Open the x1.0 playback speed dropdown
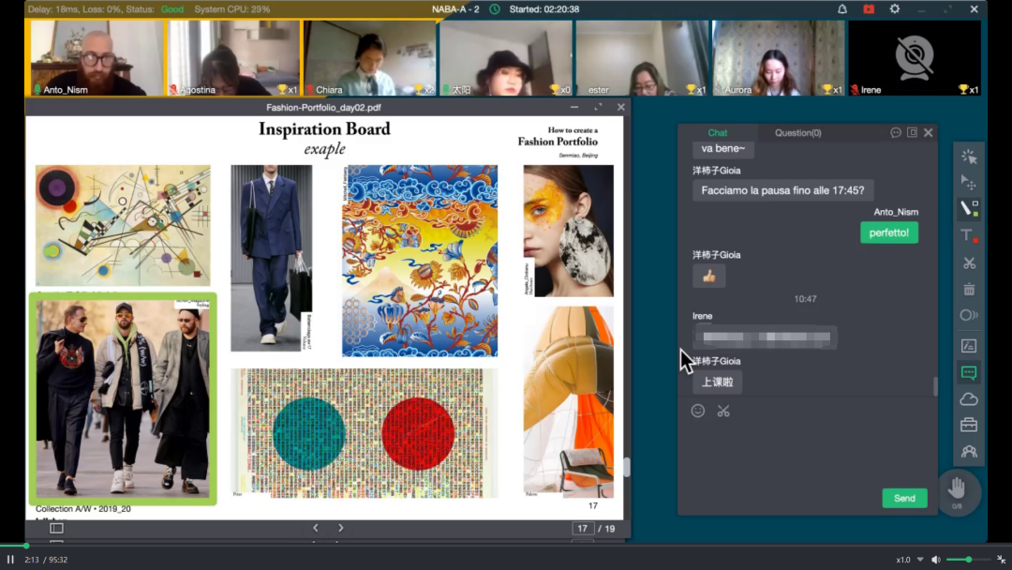1012x570 pixels. 909,560
